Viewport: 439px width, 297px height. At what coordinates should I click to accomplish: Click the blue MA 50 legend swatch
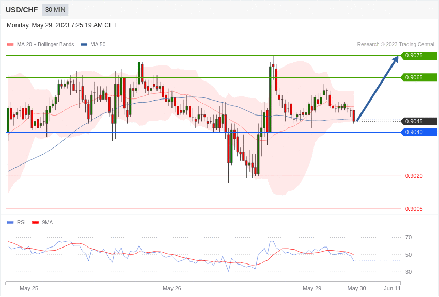[x=84, y=44]
